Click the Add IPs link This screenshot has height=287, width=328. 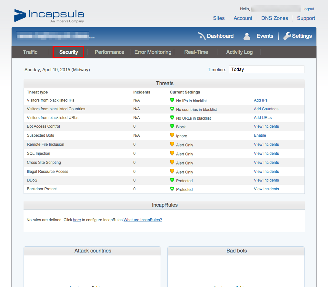261,100
